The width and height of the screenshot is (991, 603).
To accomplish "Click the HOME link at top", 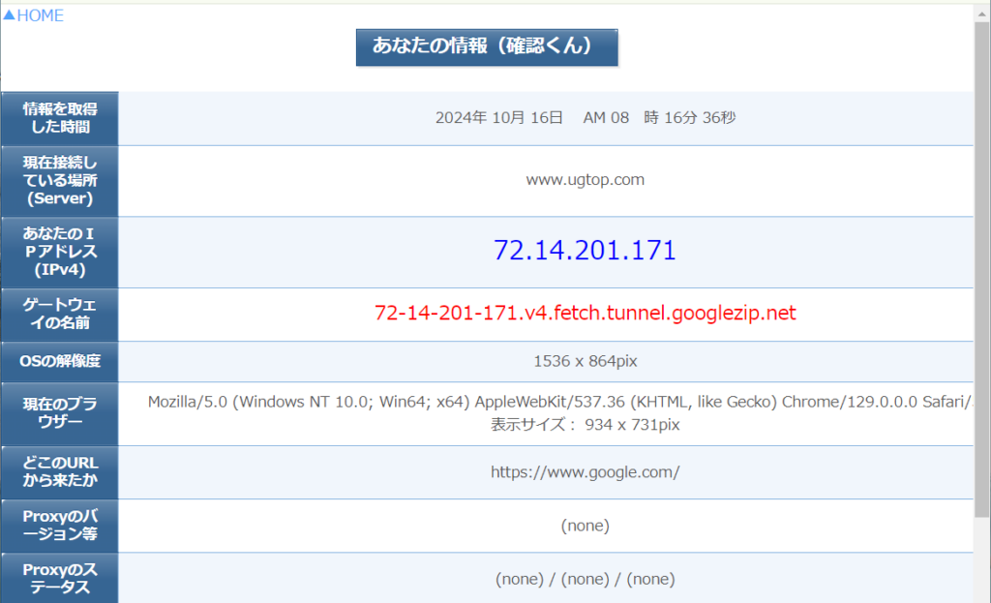I will 34,15.
